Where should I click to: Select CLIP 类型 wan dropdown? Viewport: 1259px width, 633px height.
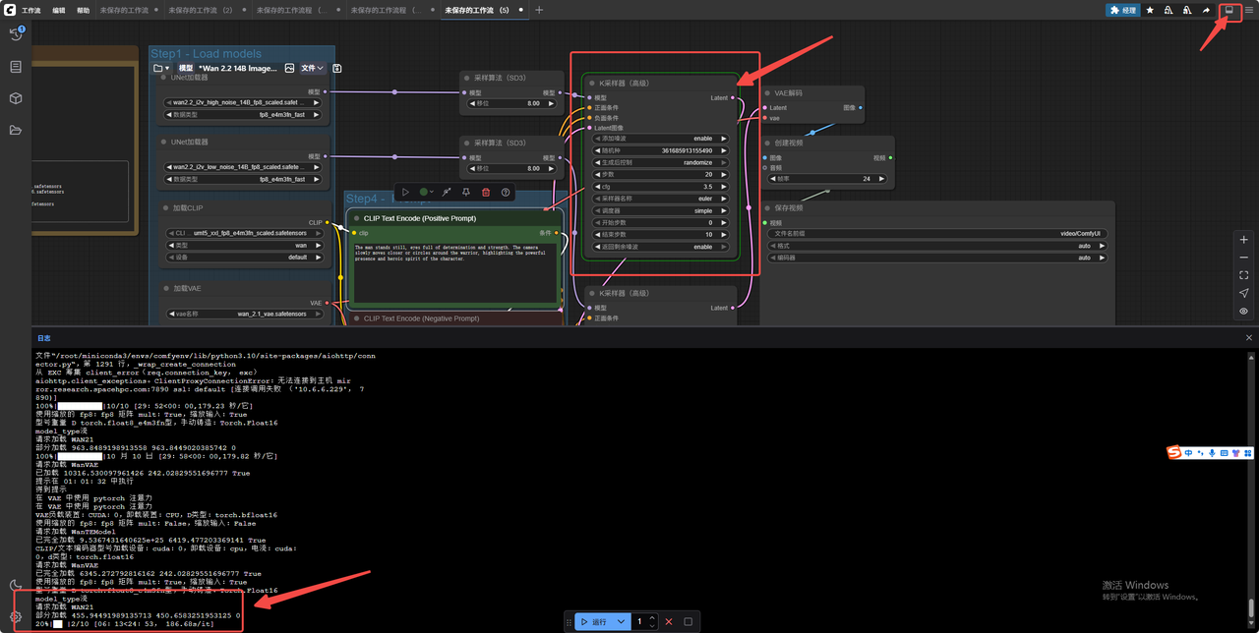[244, 245]
